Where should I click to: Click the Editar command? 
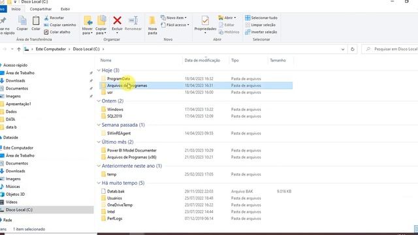point(227,25)
